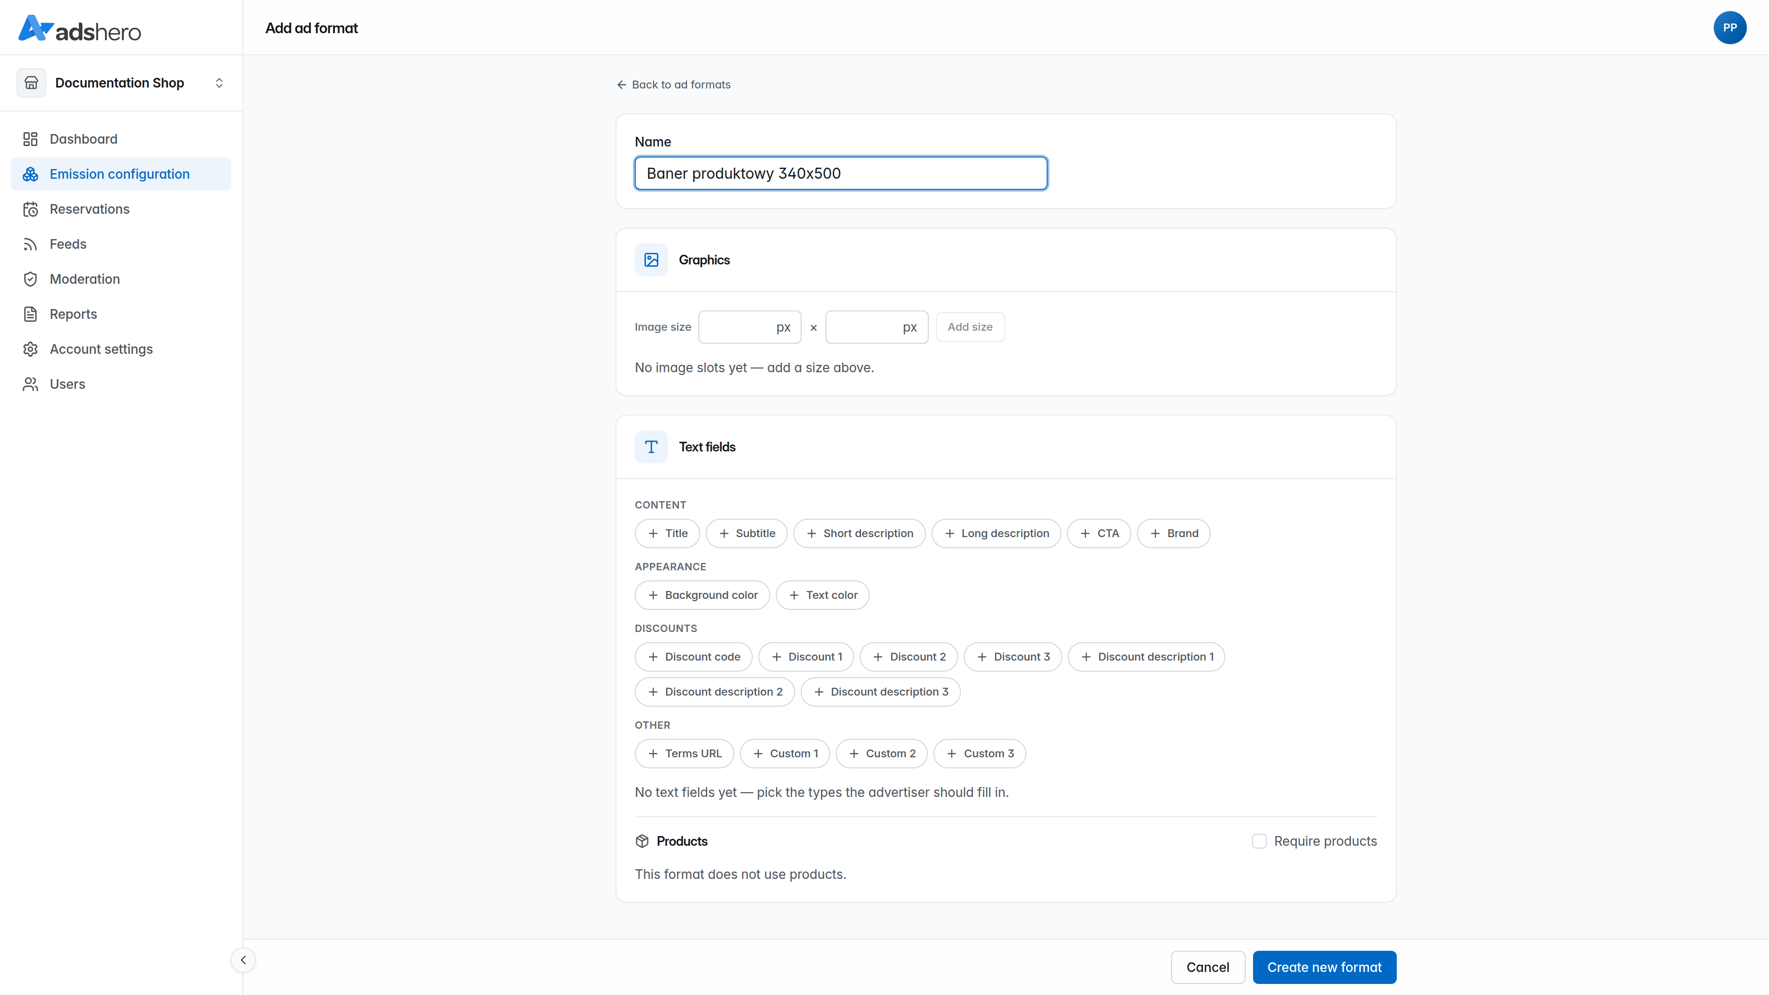Image resolution: width=1769 pixels, height=995 pixels.
Task: Add the Title text field chip
Action: tap(667, 533)
